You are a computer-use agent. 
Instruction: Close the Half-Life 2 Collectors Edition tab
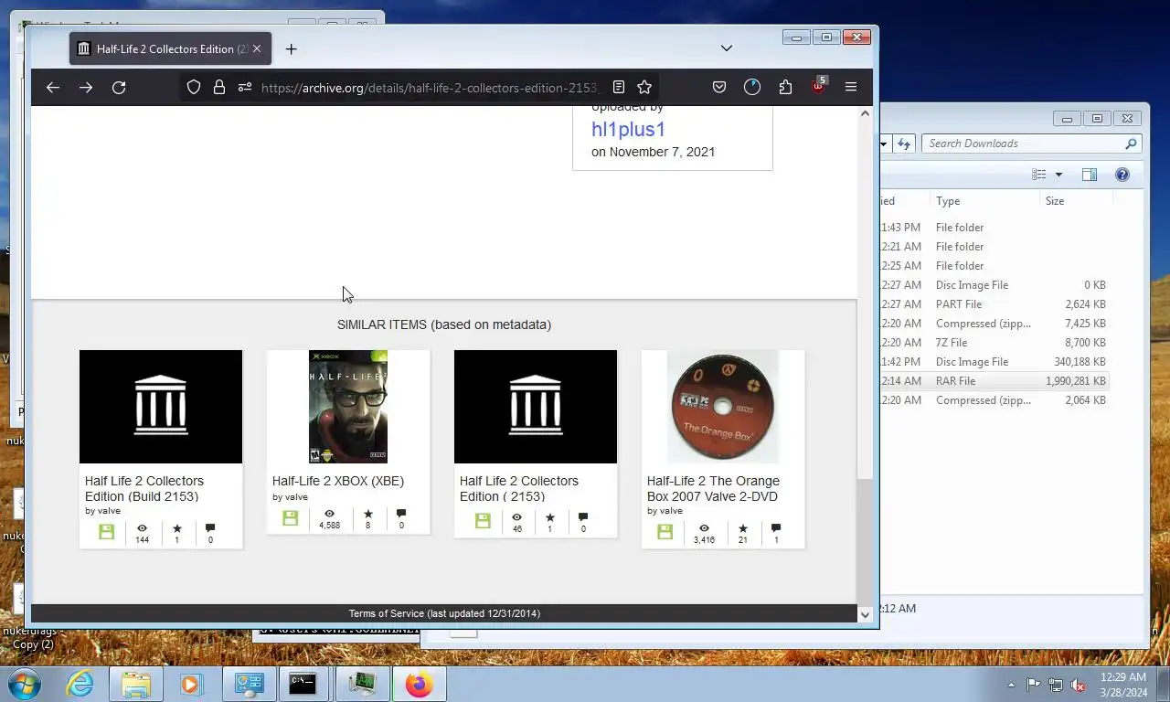coord(258,49)
